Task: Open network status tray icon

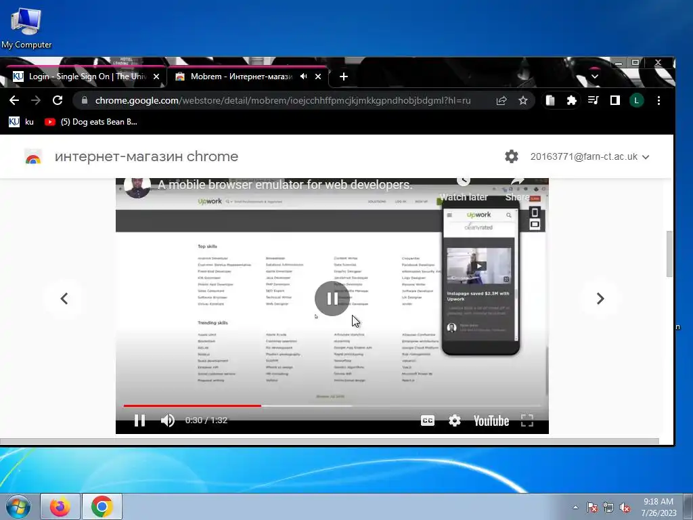Action: point(608,507)
